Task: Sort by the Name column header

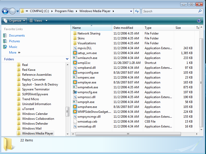Action: tap(92, 28)
